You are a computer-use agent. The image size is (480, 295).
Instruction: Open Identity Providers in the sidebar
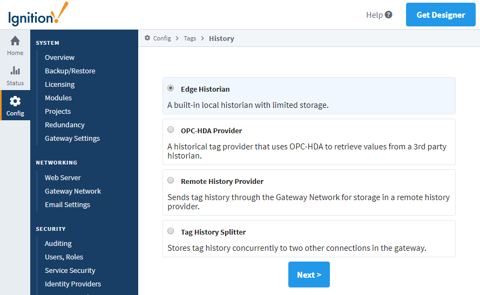73,284
